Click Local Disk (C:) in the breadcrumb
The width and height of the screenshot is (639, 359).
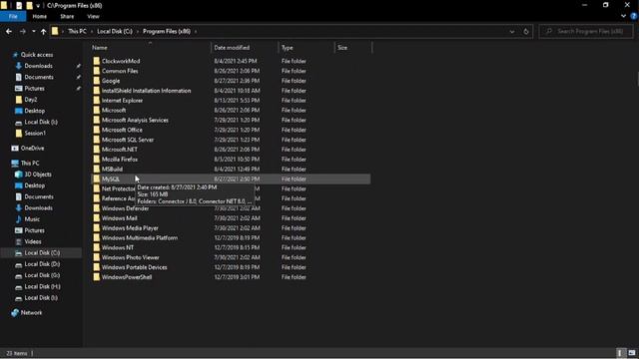115,31
